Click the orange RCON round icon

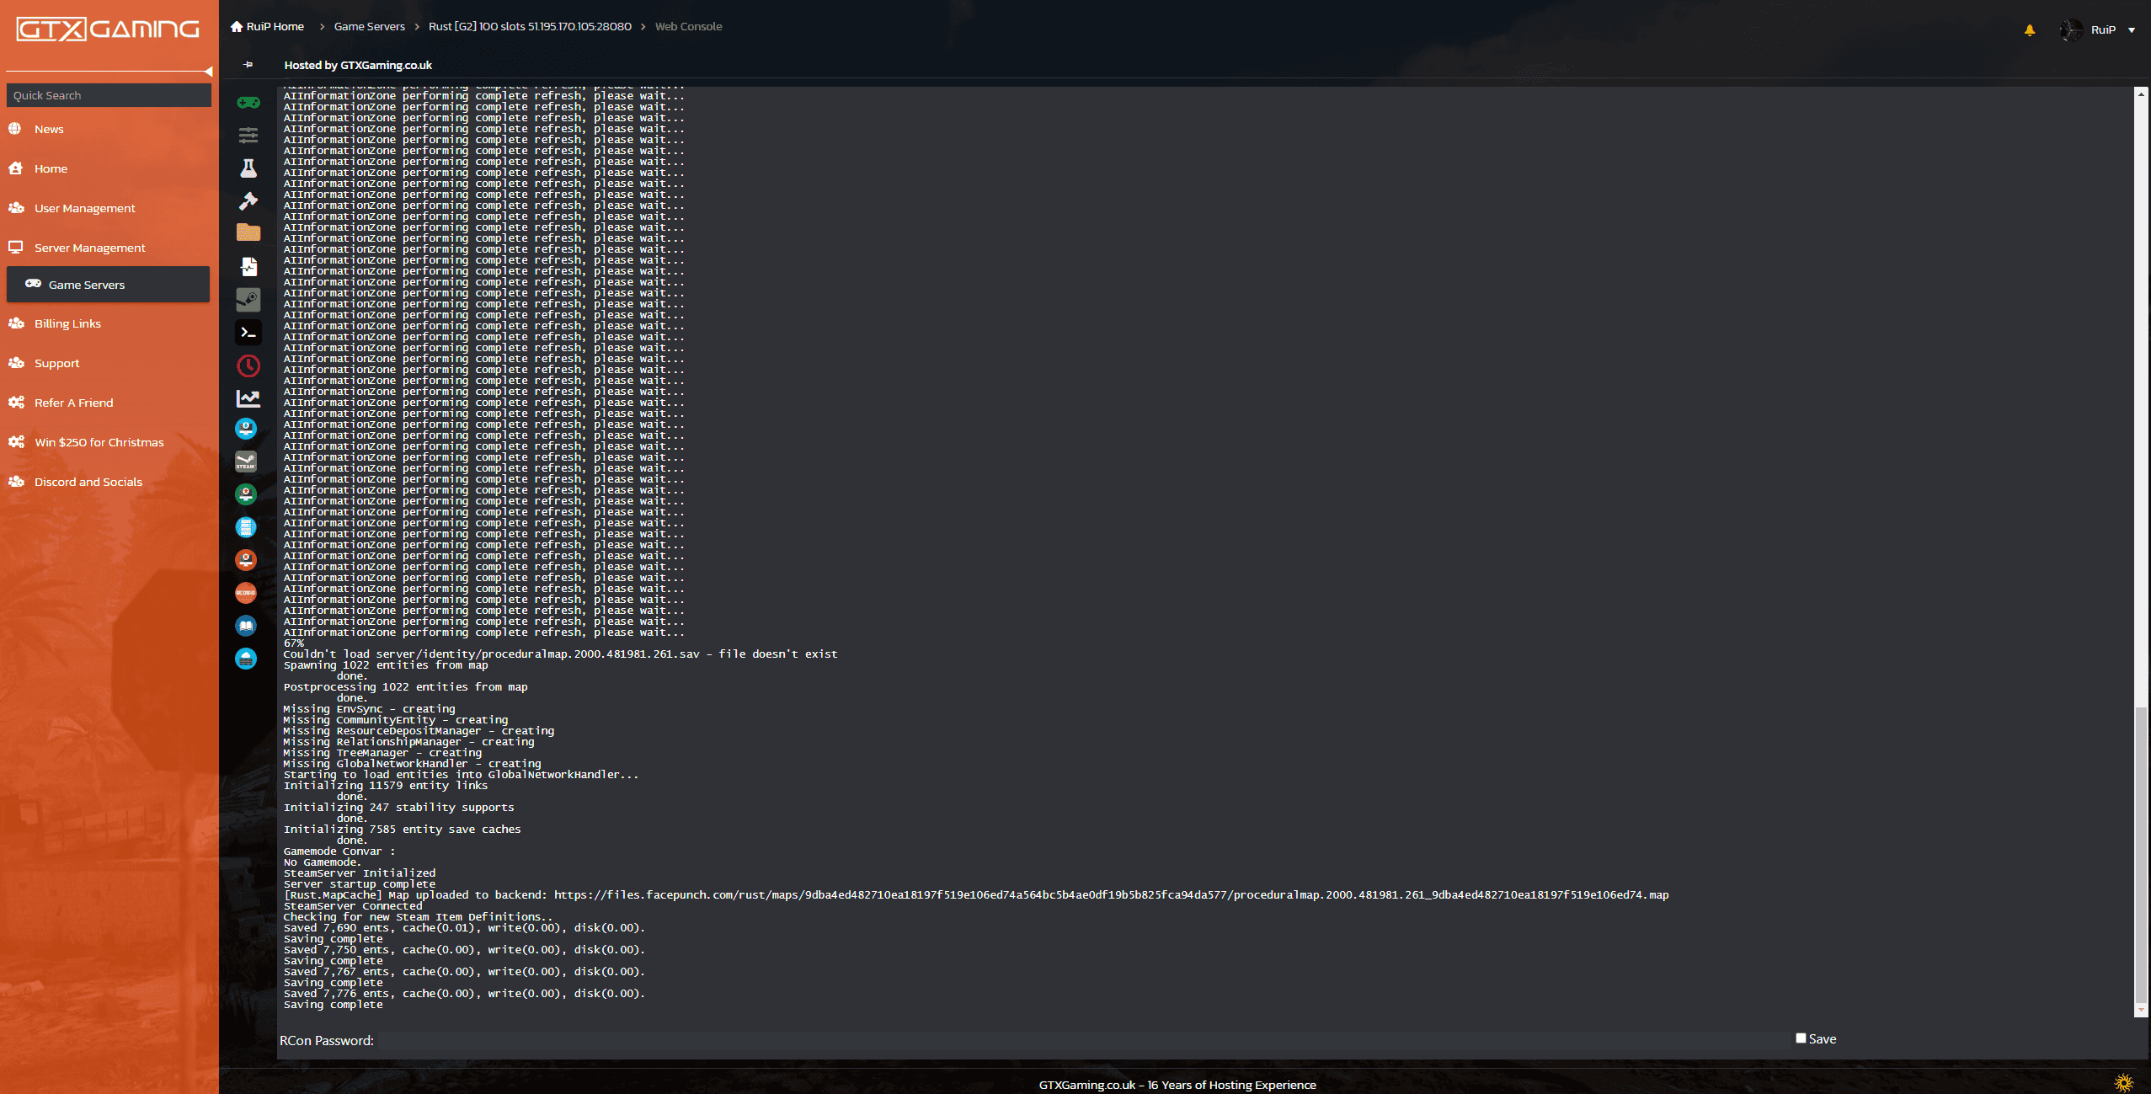(246, 593)
